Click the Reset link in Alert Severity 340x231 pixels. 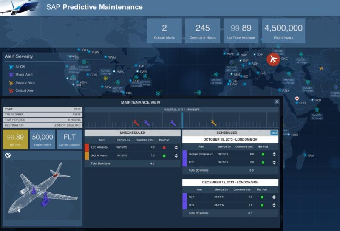click(x=71, y=56)
